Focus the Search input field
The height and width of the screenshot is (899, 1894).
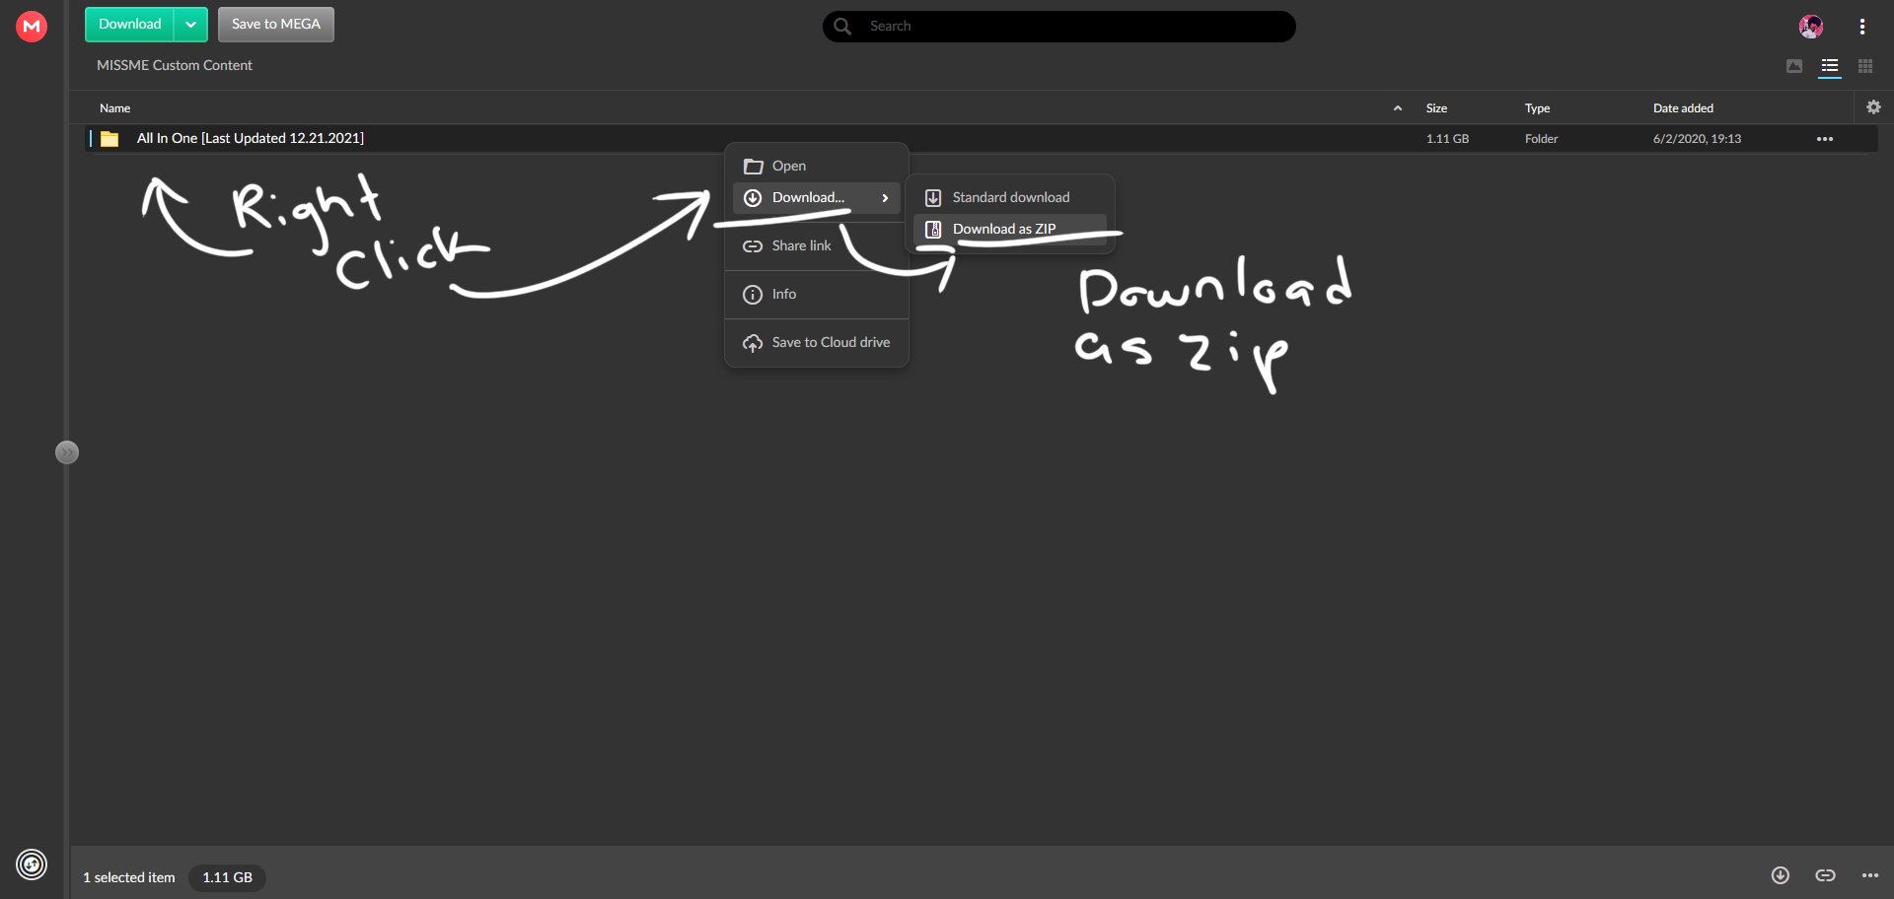pyautogui.click(x=1059, y=27)
